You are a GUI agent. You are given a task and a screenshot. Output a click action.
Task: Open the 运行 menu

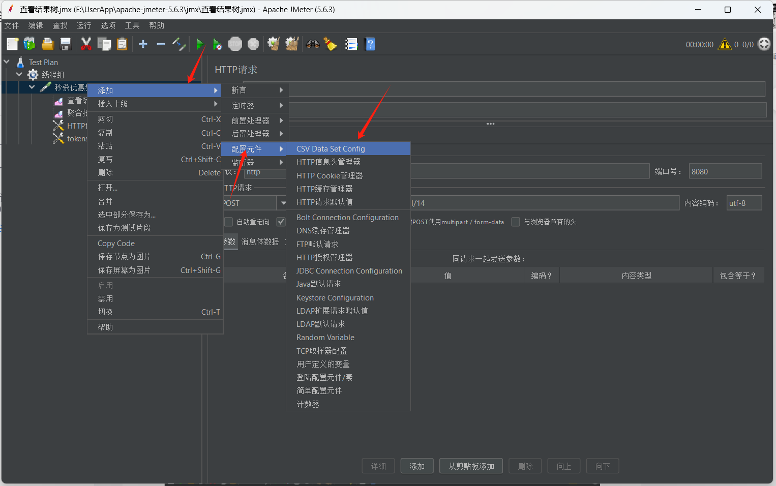(x=84, y=25)
